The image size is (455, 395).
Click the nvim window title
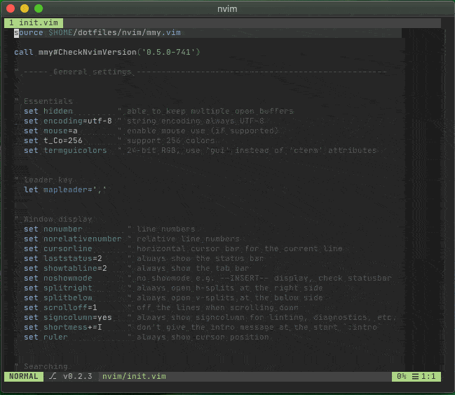coord(227,9)
